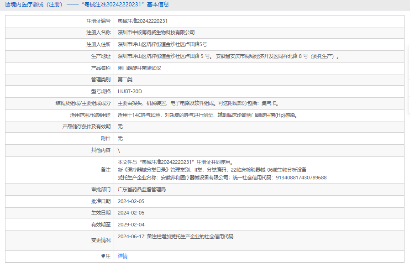Click the production address value with 安徽省安庆市
Viewport: 410px width, 267px height.
pos(228,56)
